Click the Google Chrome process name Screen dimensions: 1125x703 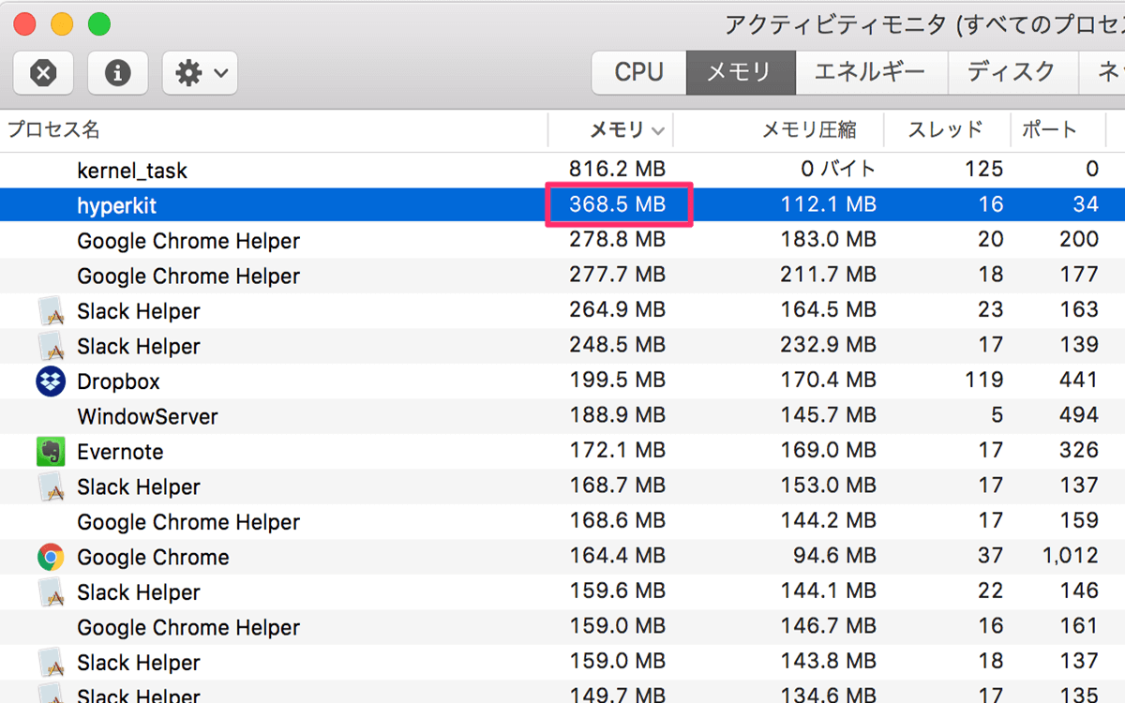click(153, 557)
